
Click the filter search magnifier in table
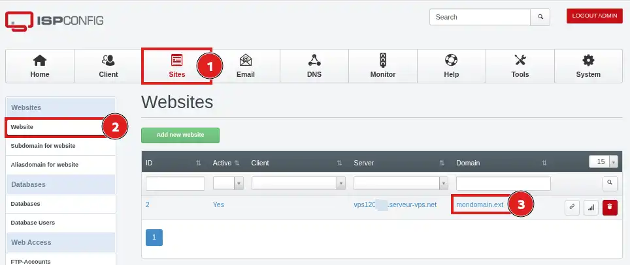(610, 184)
